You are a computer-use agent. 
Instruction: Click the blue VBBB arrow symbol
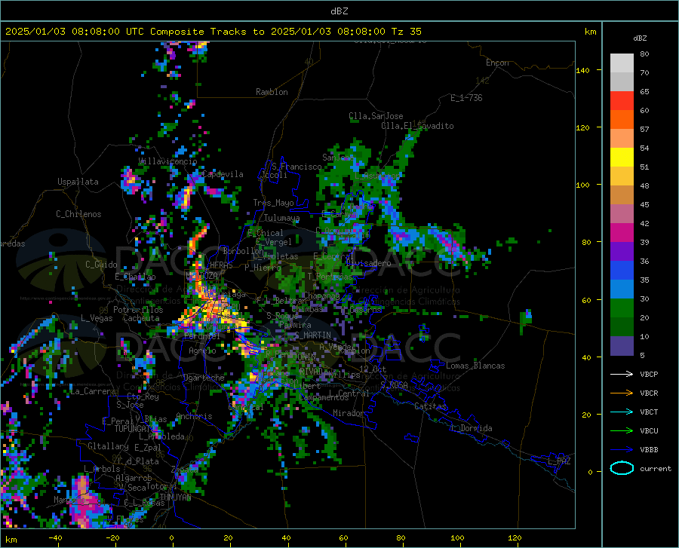[x=622, y=450]
